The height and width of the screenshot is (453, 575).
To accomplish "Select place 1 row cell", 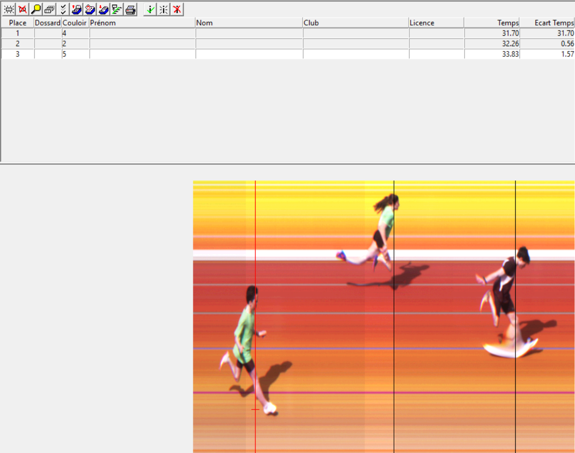I will (x=18, y=33).
